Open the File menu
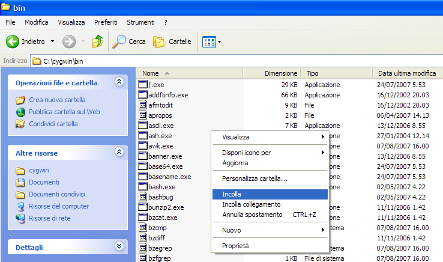Screen dimensions: 443x262 coord(10,22)
